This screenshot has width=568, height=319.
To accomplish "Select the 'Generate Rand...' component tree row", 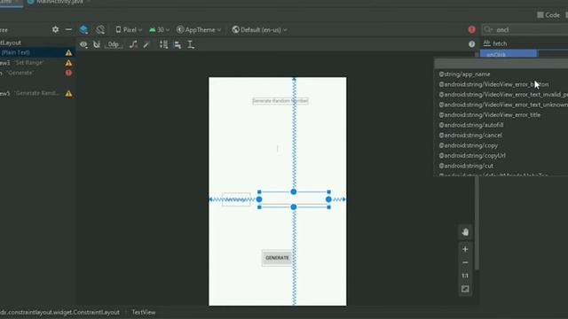I will (37, 93).
